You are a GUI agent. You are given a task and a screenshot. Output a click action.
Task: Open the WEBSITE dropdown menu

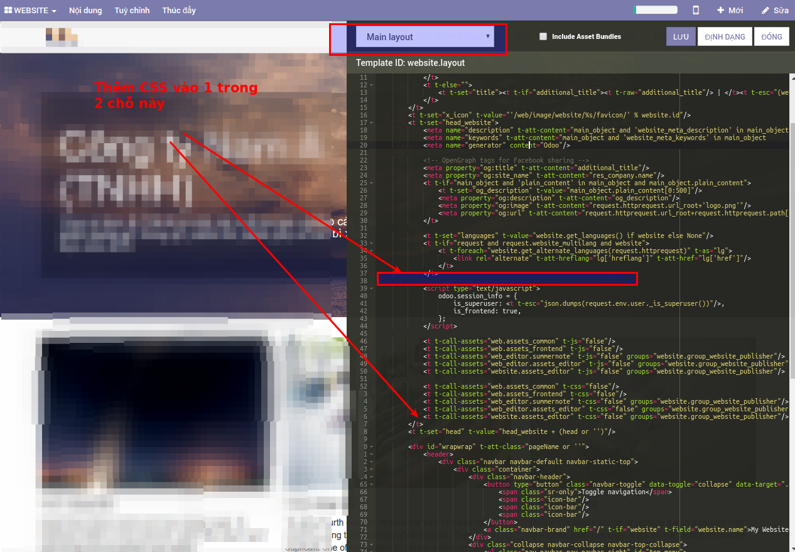click(31, 11)
